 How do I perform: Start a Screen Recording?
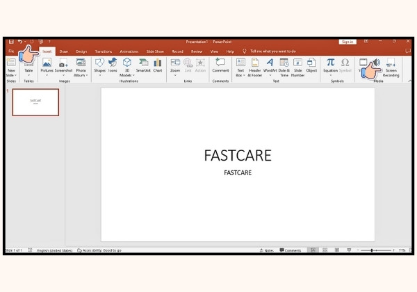click(391, 67)
